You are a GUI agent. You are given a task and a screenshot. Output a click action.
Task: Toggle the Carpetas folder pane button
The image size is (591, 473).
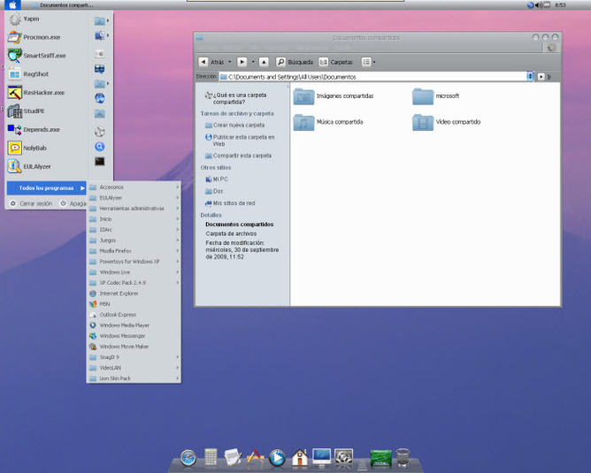coord(335,62)
